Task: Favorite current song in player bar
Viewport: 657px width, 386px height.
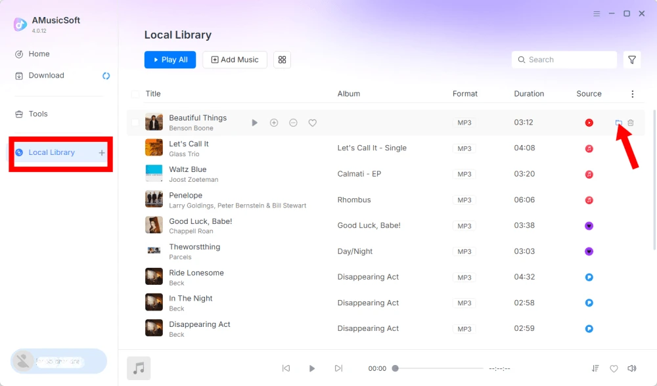Action: coord(614,369)
